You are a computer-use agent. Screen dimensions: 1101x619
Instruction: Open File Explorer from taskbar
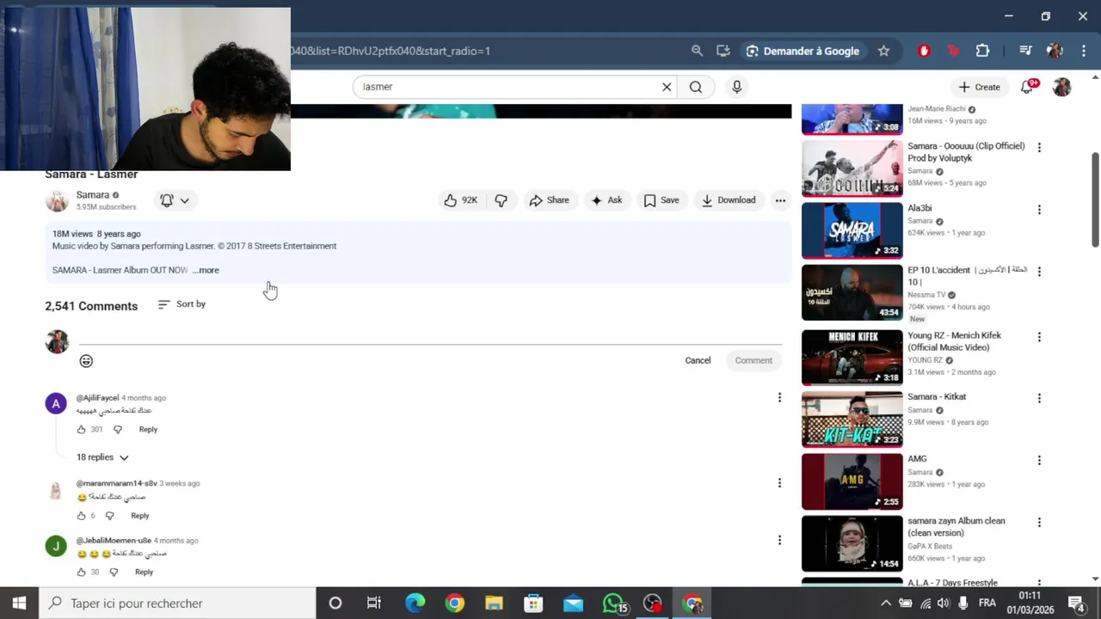tap(494, 604)
